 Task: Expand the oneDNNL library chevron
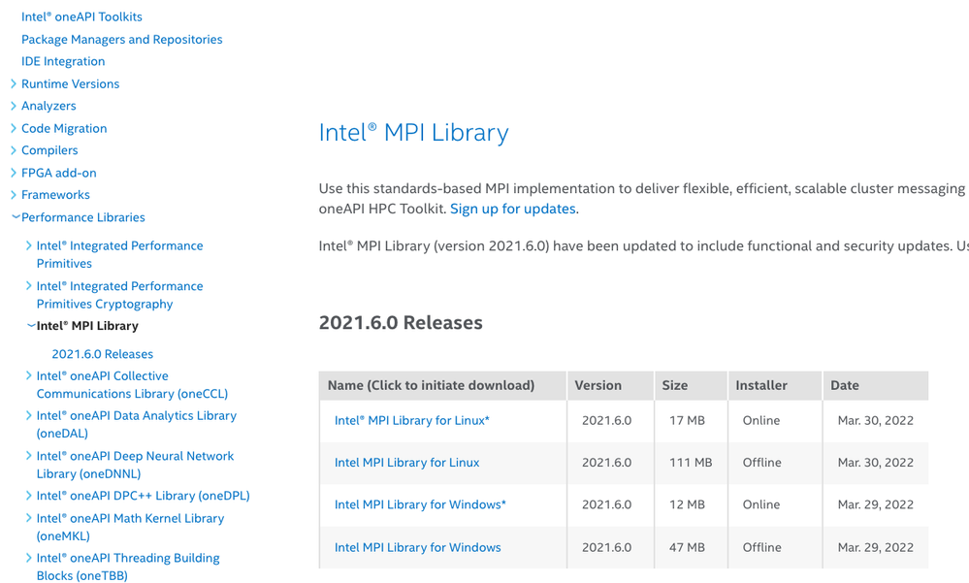pos(28,456)
